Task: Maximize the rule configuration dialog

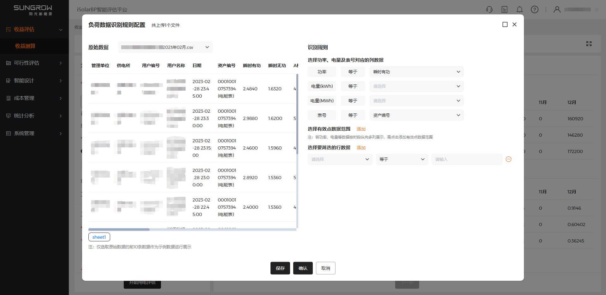Action: click(505, 25)
